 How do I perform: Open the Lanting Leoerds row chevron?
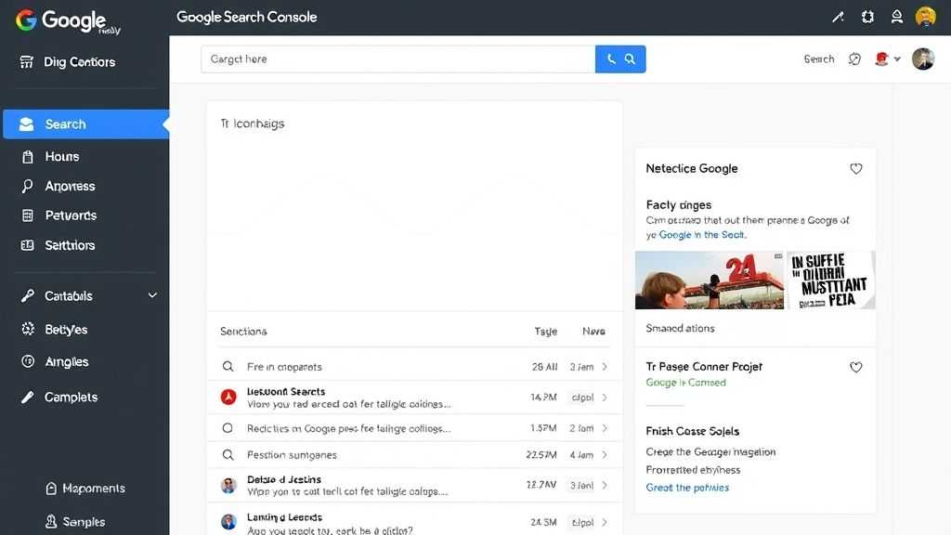tap(605, 522)
